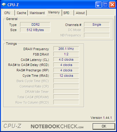Open the SPD tab

click(68, 13)
